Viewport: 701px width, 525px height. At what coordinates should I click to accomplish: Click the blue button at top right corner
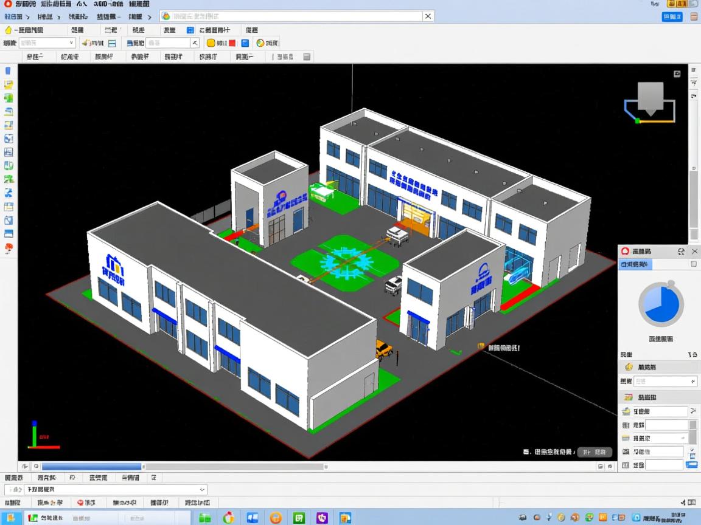(672, 17)
